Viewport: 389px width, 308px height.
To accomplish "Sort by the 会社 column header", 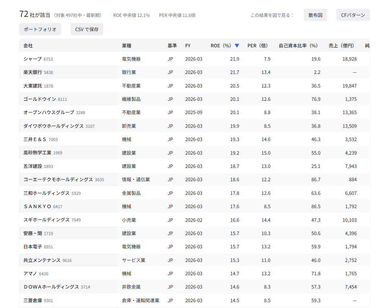I will point(28,46).
